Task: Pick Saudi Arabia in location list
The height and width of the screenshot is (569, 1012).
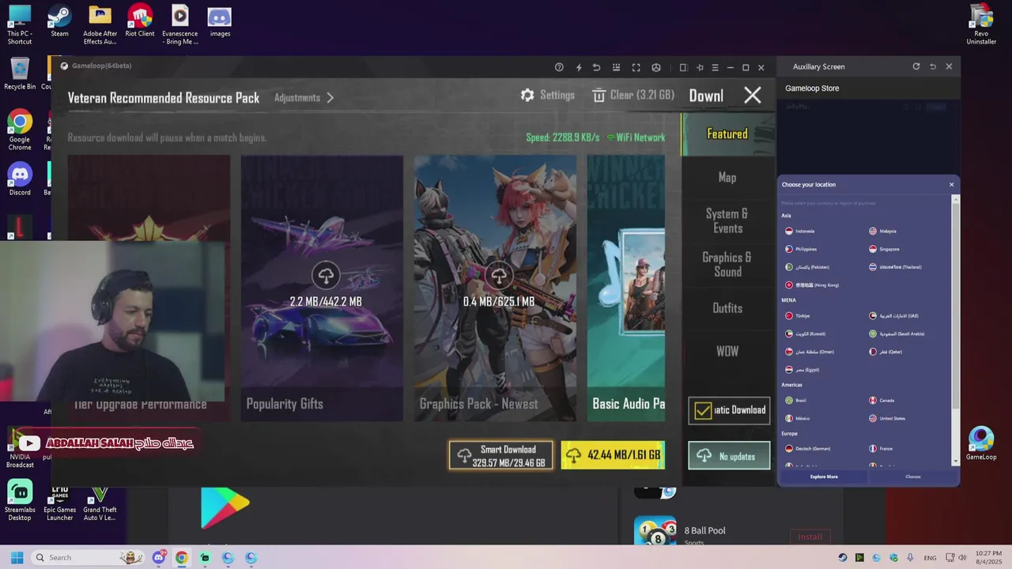Action: coord(897,334)
